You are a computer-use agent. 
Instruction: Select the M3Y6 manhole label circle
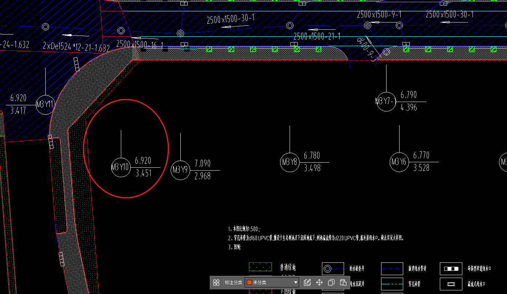click(399, 162)
